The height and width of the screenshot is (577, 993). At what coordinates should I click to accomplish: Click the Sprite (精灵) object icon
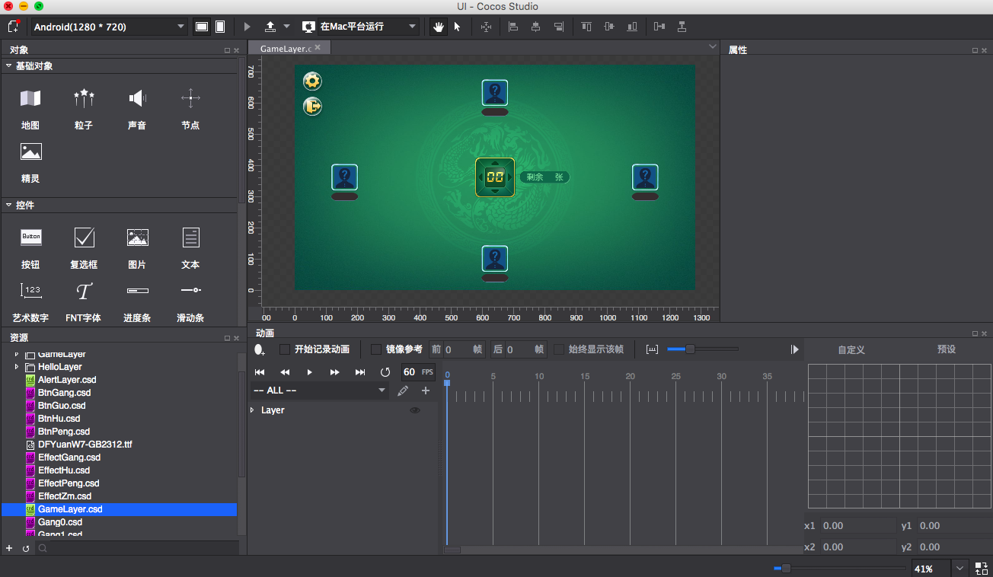pyautogui.click(x=30, y=151)
